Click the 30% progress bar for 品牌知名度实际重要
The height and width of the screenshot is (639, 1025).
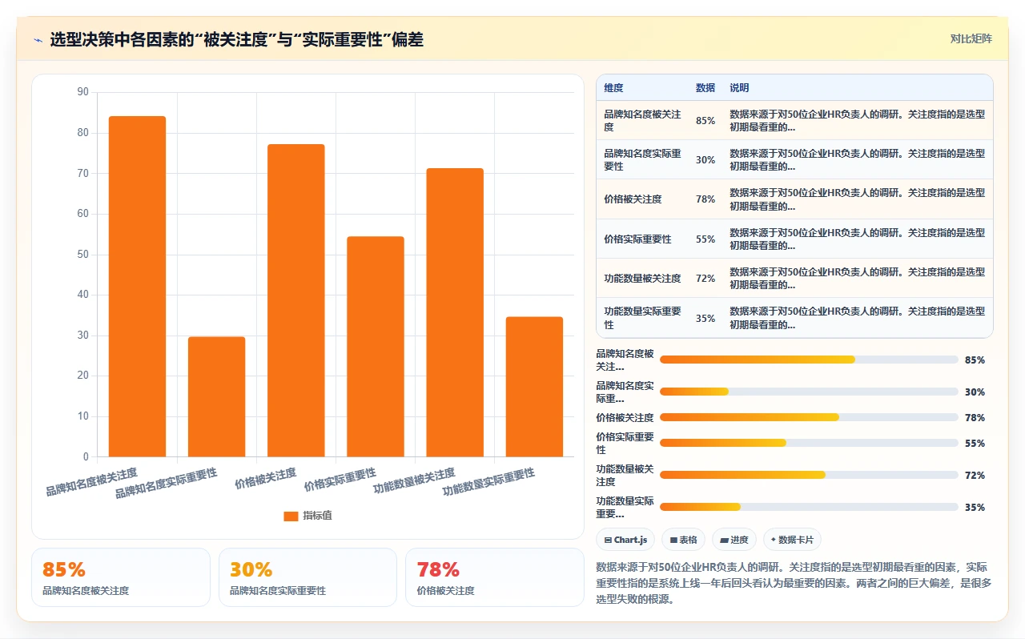[x=809, y=392]
